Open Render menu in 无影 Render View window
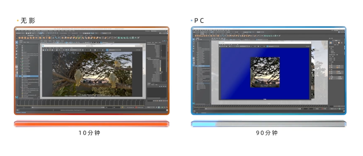363x156 pixels. (50, 48)
